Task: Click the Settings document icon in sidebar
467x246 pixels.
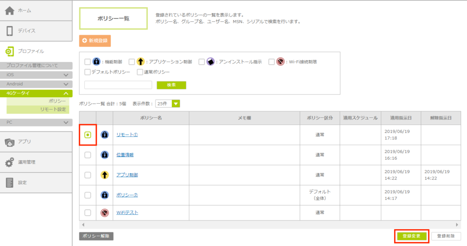Action: (10, 183)
